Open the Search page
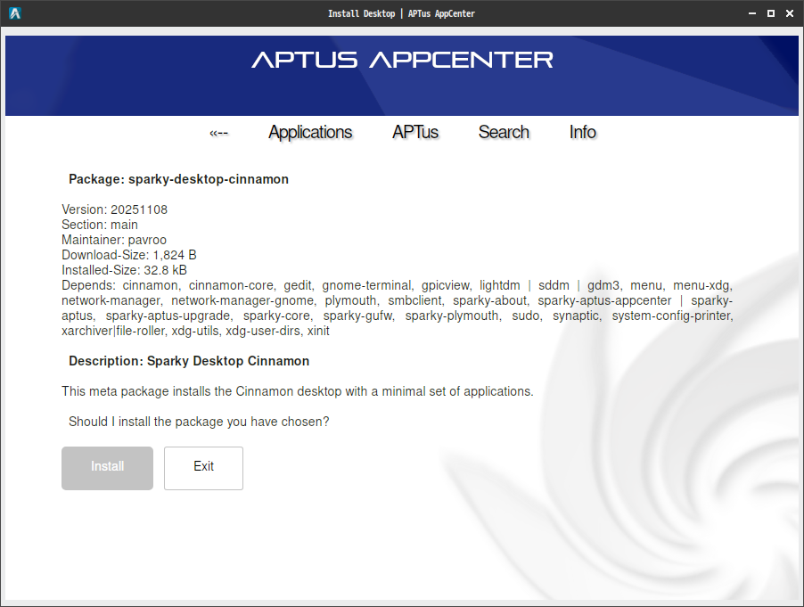Viewport: 804px width, 607px height. coord(504,132)
